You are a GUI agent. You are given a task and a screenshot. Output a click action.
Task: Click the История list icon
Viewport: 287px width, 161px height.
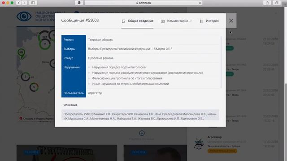tap(201, 21)
